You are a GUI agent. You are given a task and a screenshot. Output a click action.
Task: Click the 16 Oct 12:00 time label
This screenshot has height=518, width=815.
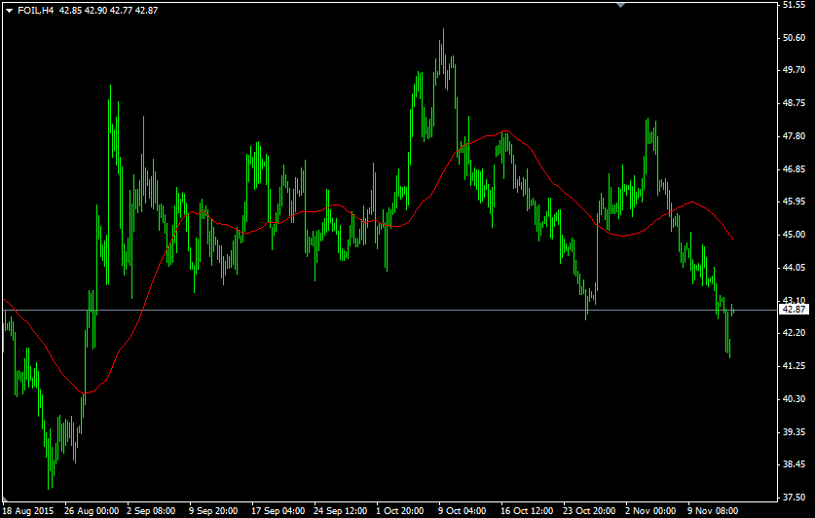(528, 511)
